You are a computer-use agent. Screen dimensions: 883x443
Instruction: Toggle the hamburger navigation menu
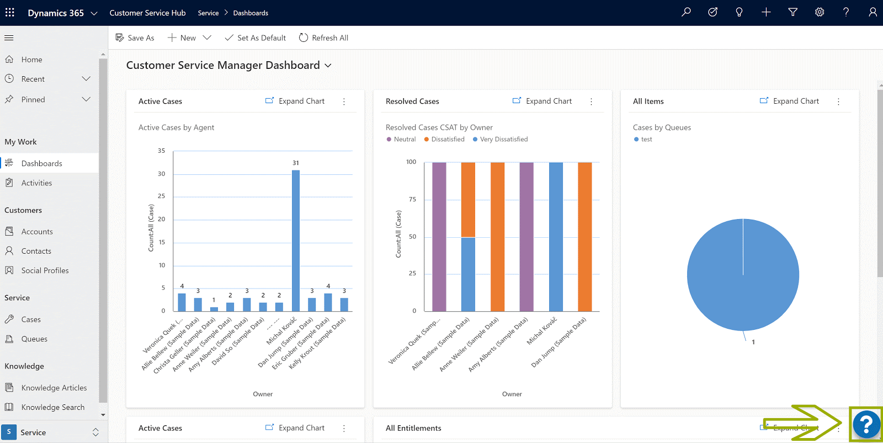pyautogui.click(x=9, y=38)
